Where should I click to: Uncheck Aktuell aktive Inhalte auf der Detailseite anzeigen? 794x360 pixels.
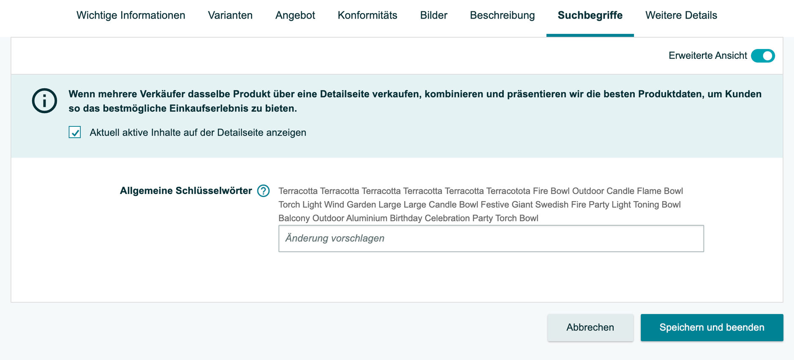pyautogui.click(x=75, y=132)
